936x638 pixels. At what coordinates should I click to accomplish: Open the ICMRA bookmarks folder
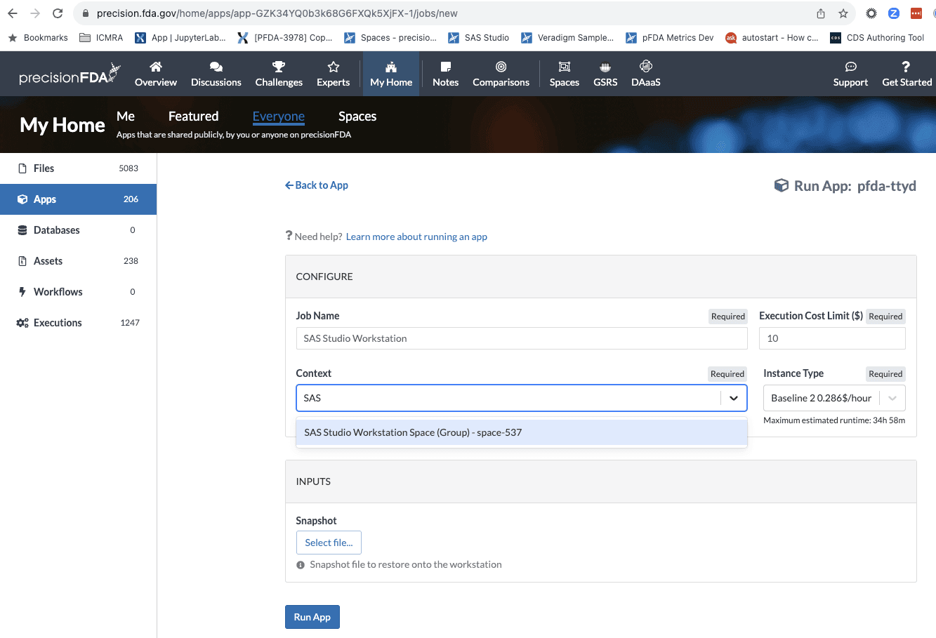pyautogui.click(x=101, y=38)
